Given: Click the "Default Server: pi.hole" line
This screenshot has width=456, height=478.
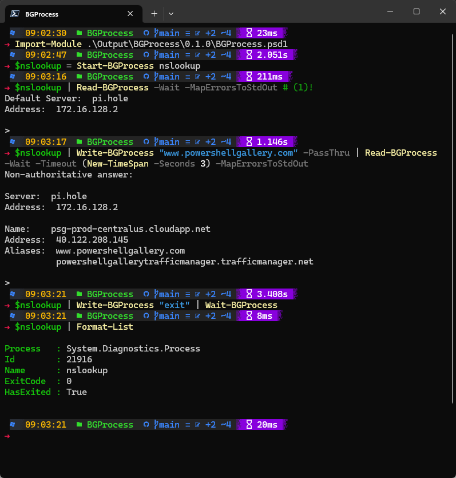Looking at the screenshot, I should (x=66, y=98).
